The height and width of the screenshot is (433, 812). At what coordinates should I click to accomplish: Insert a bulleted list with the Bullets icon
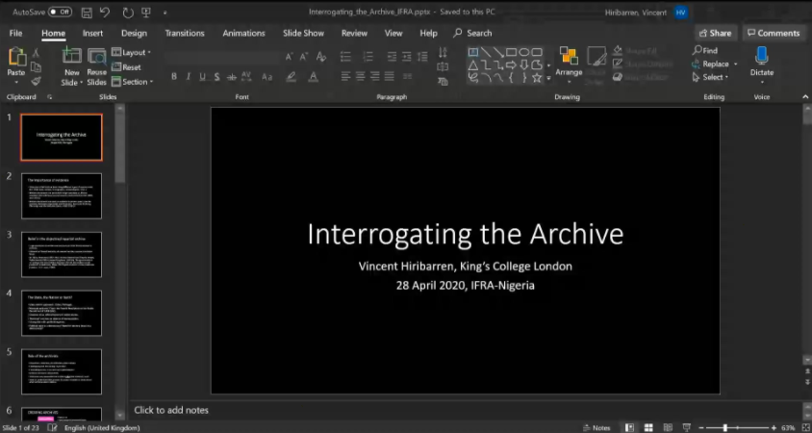pos(345,57)
